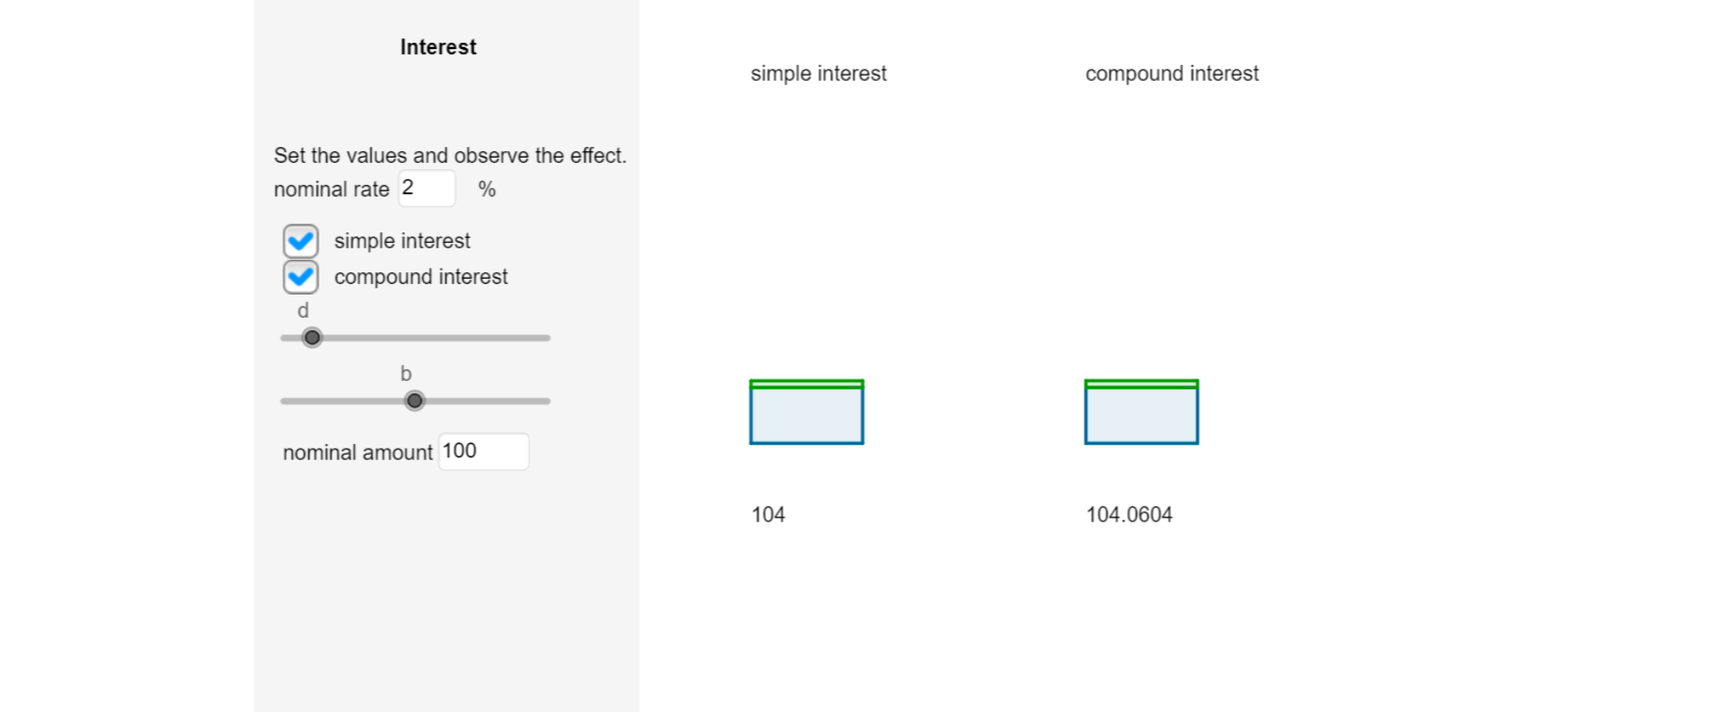Click the green strip atop simple interest bar
Screen dimensions: 1709x712
(x=806, y=384)
